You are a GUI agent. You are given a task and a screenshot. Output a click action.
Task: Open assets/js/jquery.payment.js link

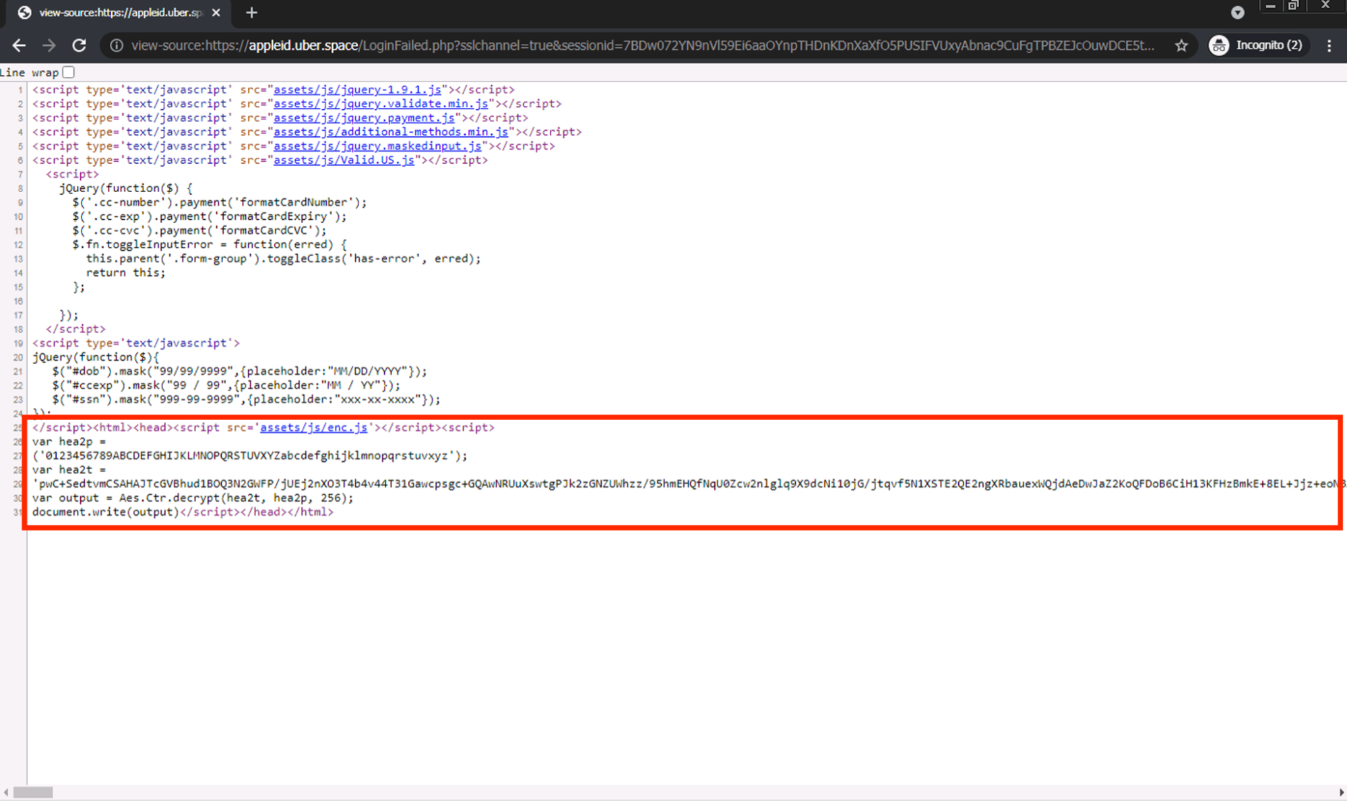tap(364, 118)
